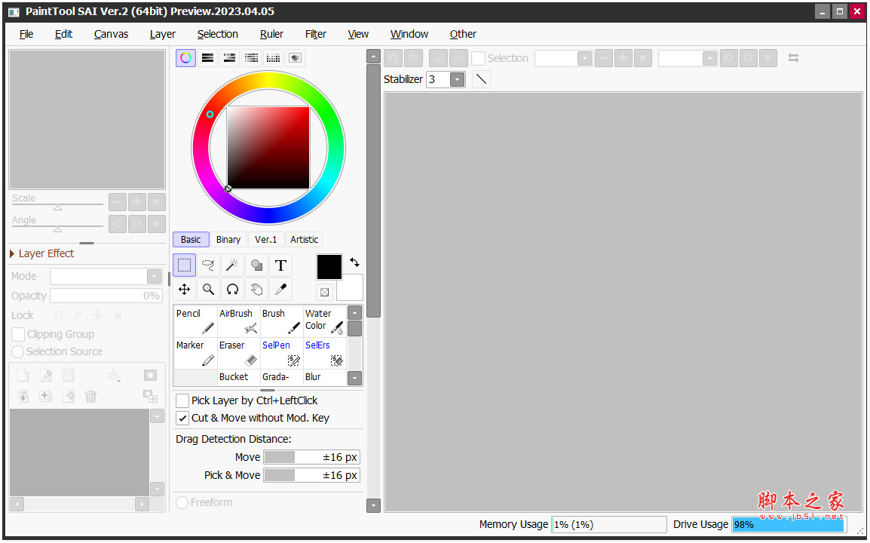Viewport: 870px width, 543px height.
Task: Select the Freeform radio button
Action: pyautogui.click(x=182, y=502)
